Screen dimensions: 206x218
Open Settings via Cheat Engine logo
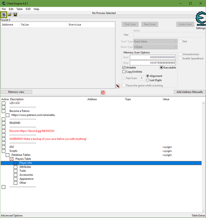(x=200, y=19)
